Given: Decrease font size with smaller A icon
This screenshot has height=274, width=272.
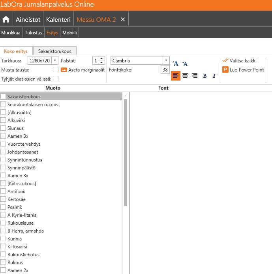Looking at the screenshot, I should click(x=185, y=64).
